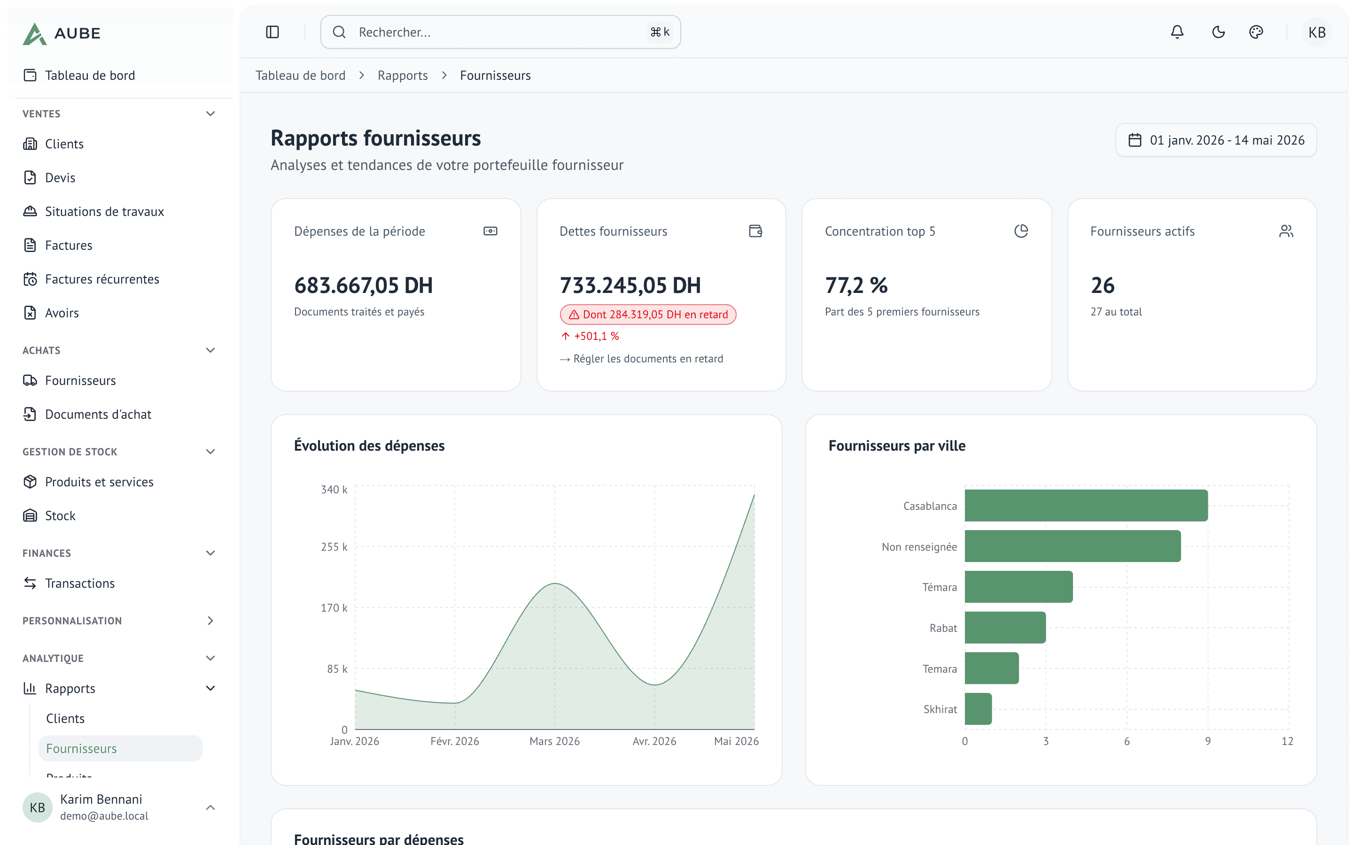Click wallet icon on Dettes fournisseurs card
Screen dimensions: 1353x845
pos(755,231)
